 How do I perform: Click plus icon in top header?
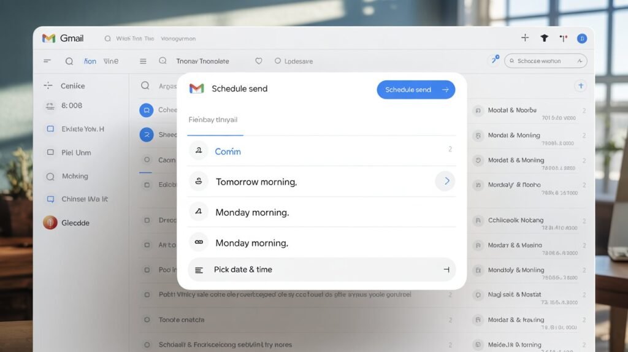click(525, 37)
